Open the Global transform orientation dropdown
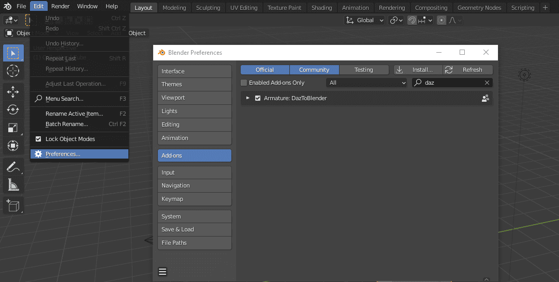Screen dimensions: 559x282 pyautogui.click(x=365, y=20)
